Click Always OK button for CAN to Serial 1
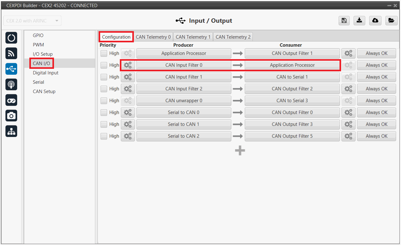Viewport: 401px width, 245px height. (376, 77)
